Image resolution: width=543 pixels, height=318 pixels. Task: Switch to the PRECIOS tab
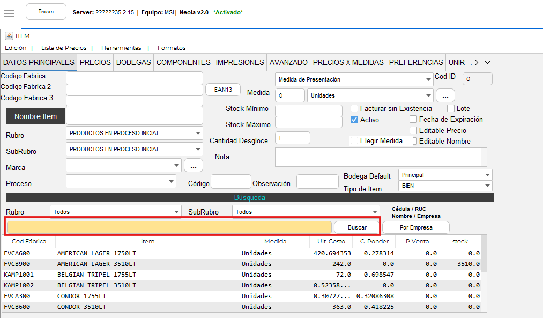[95, 62]
